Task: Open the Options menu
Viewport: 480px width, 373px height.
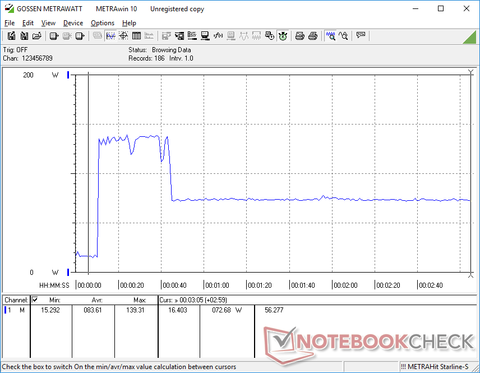Action: 103,23
